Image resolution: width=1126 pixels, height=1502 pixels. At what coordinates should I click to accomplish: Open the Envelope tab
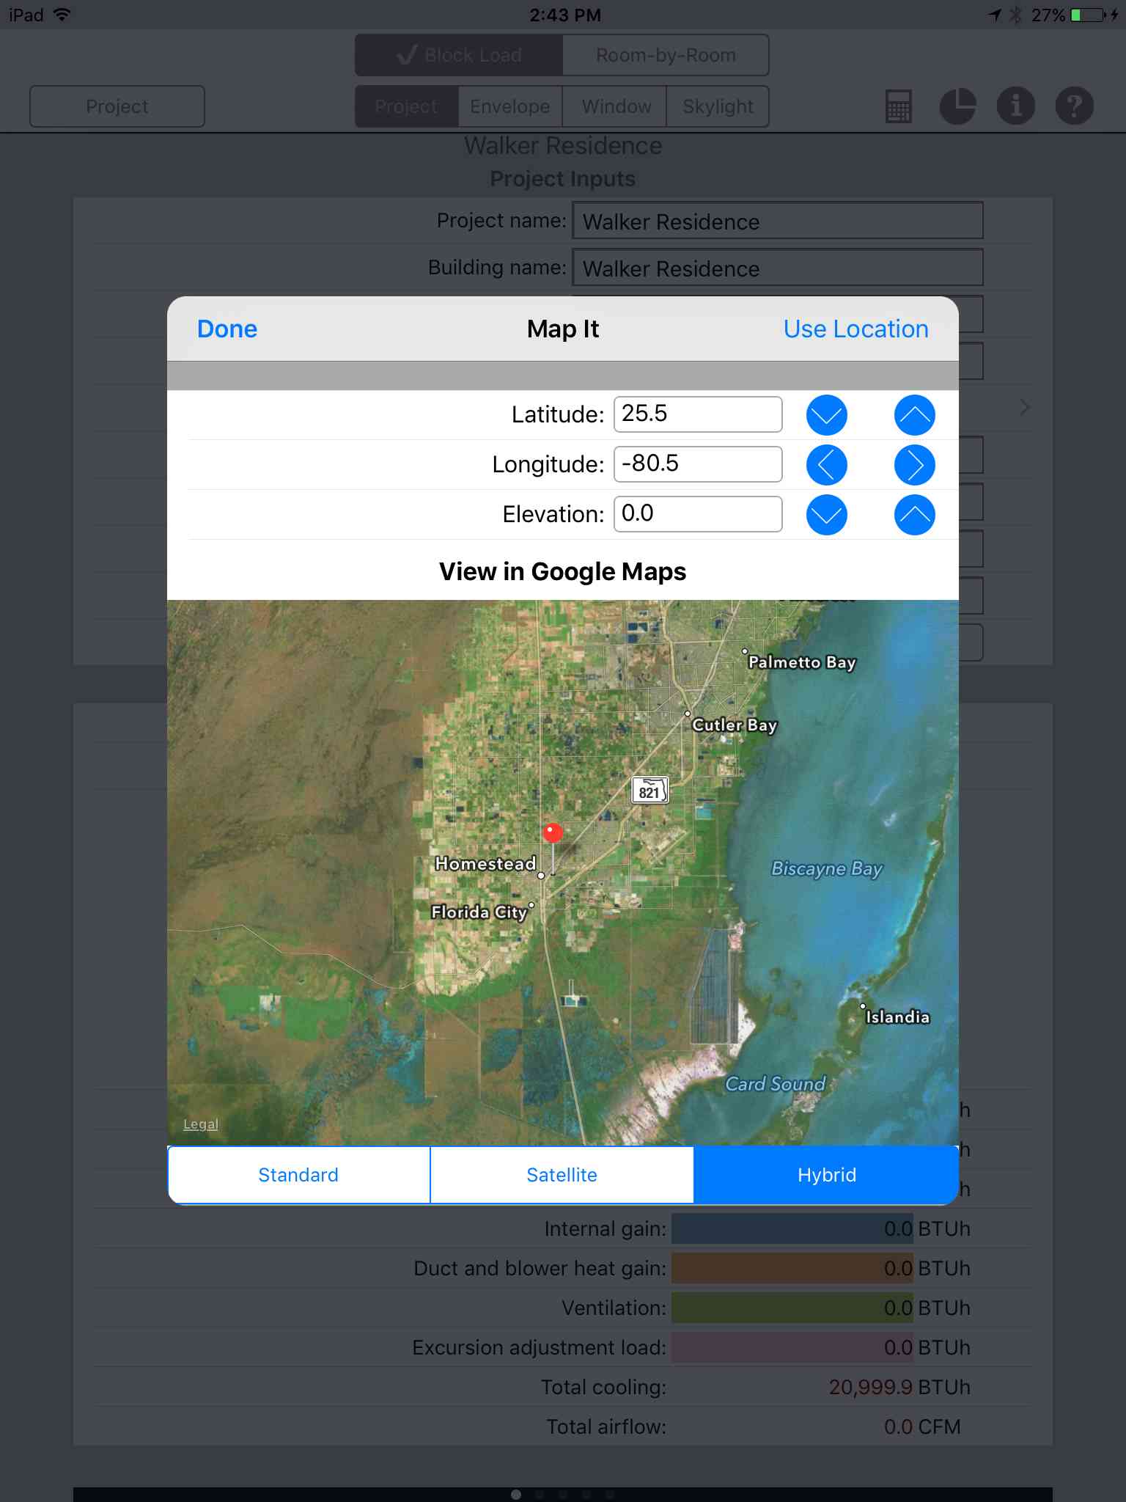(x=510, y=106)
